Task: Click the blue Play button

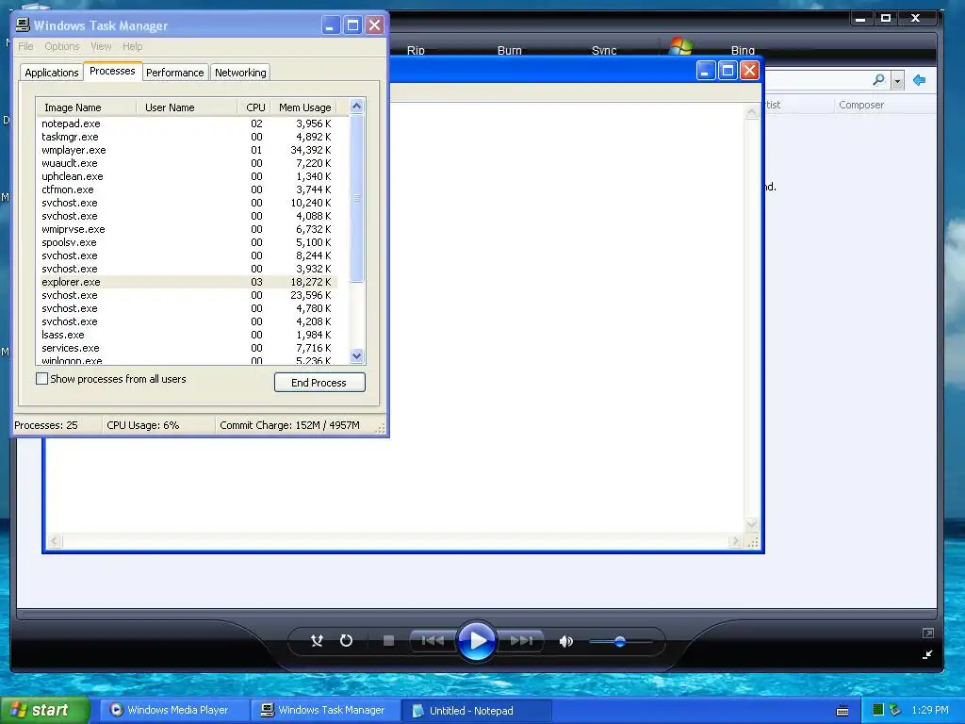Action: tap(477, 641)
